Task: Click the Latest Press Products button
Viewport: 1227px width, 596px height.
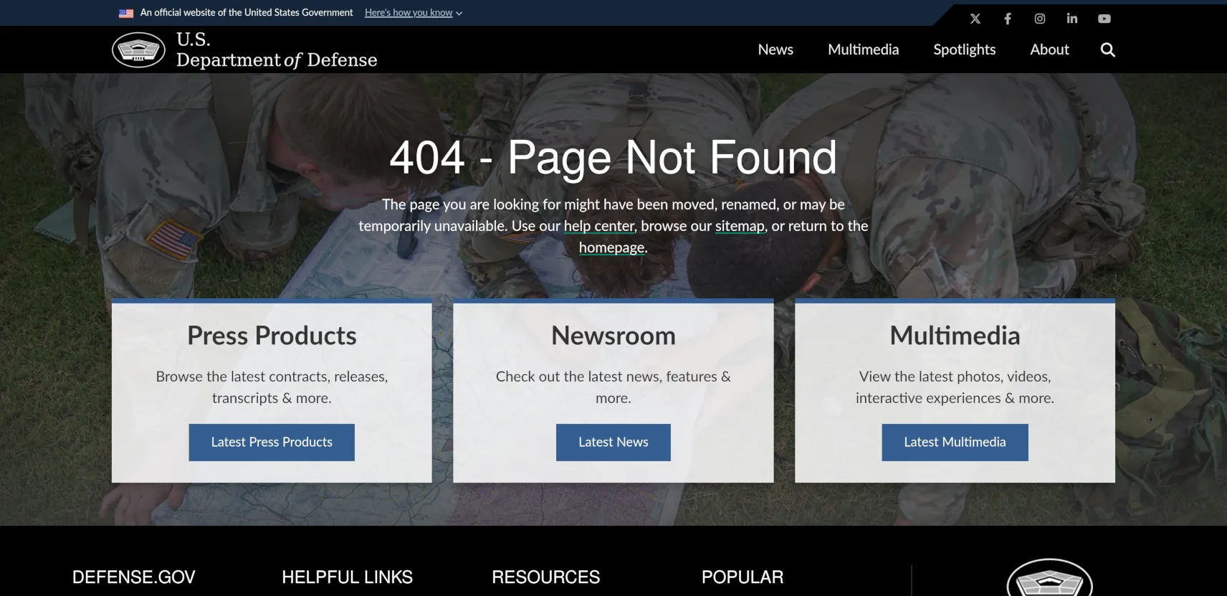Action: [272, 443]
